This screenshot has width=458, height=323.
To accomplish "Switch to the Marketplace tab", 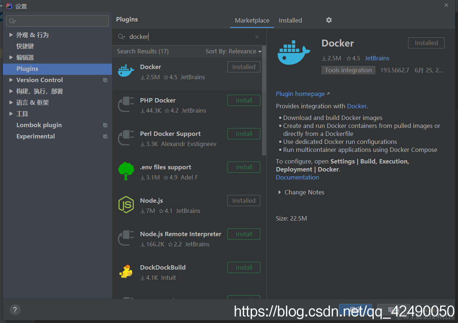I will click(252, 20).
